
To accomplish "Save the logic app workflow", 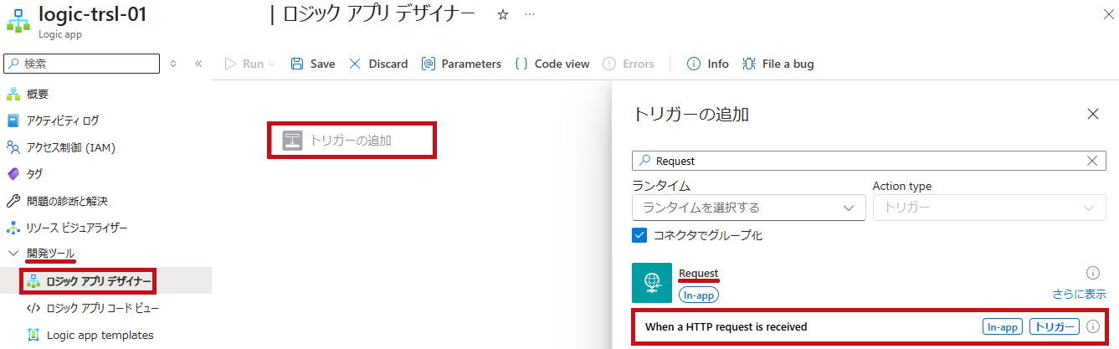I will coord(313,64).
